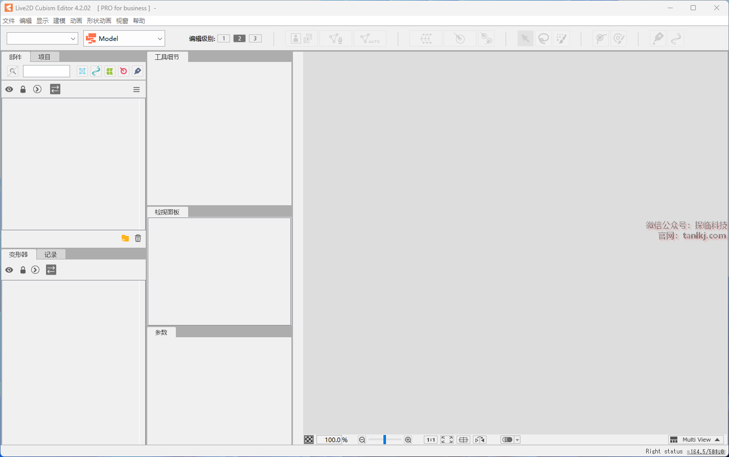Click the warp path tool icon
Viewport: 729px width, 457px height.
coord(676,38)
